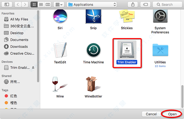Screen dimensions: 184x119
Task: Open the 所有… shared item
Action: (12, 82)
